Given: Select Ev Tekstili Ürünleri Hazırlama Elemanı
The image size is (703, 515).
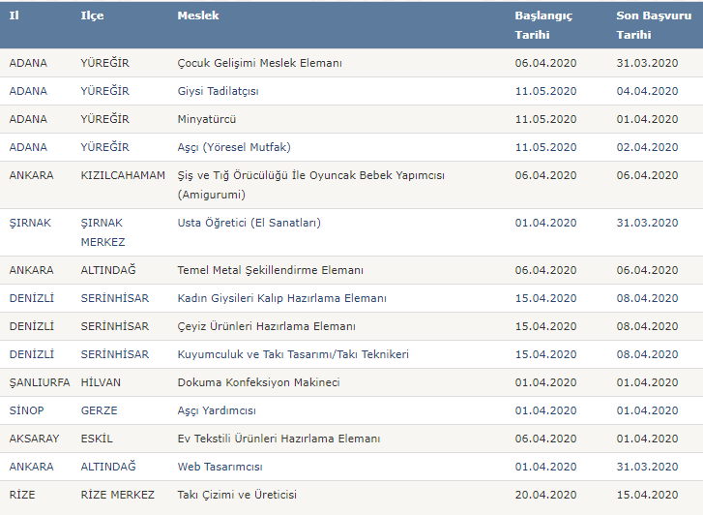Looking at the screenshot, I should 278,439.
